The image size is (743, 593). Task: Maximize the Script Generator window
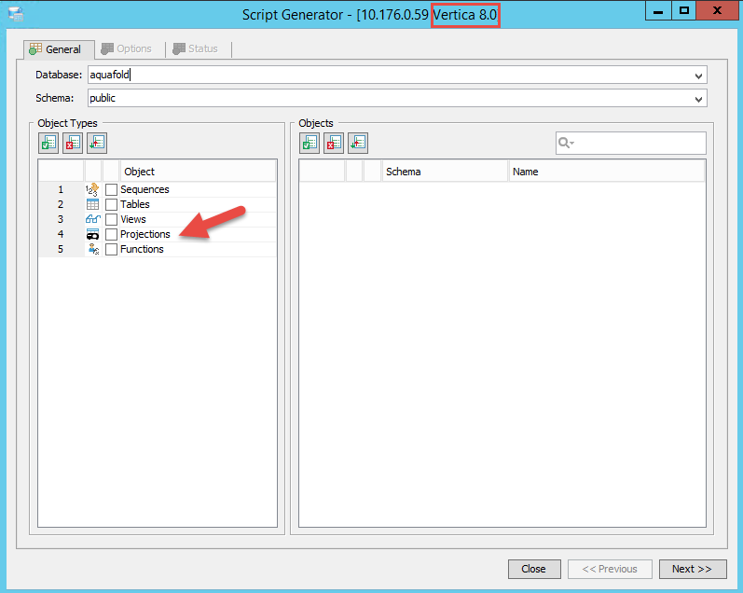click(x=683, y=11)
